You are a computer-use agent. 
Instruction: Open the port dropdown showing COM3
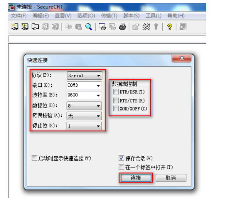[x=84, y=85]
